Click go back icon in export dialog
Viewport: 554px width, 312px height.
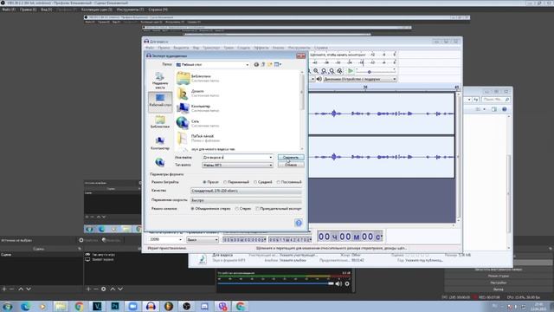(256, 64)
